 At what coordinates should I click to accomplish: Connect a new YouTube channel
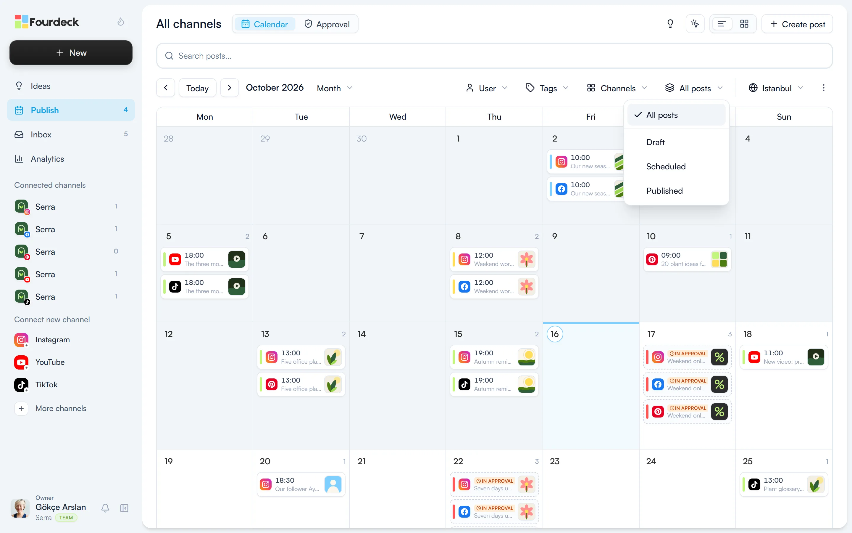point(39,362)
